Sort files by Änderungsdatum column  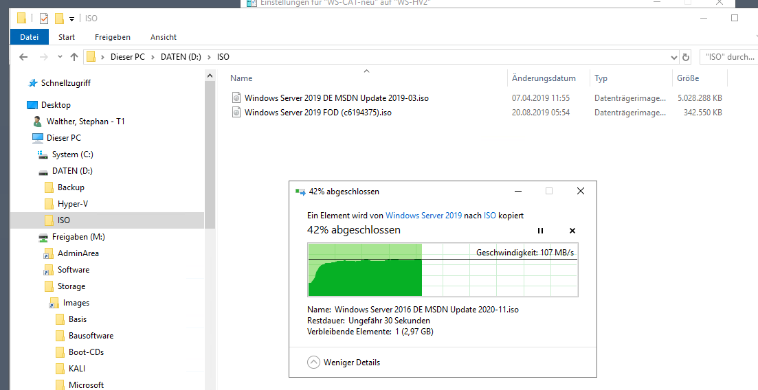click(544, 78)
